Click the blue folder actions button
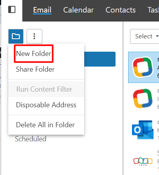The width and height of the screenshot is (159, 175). [x=16, y=36]
